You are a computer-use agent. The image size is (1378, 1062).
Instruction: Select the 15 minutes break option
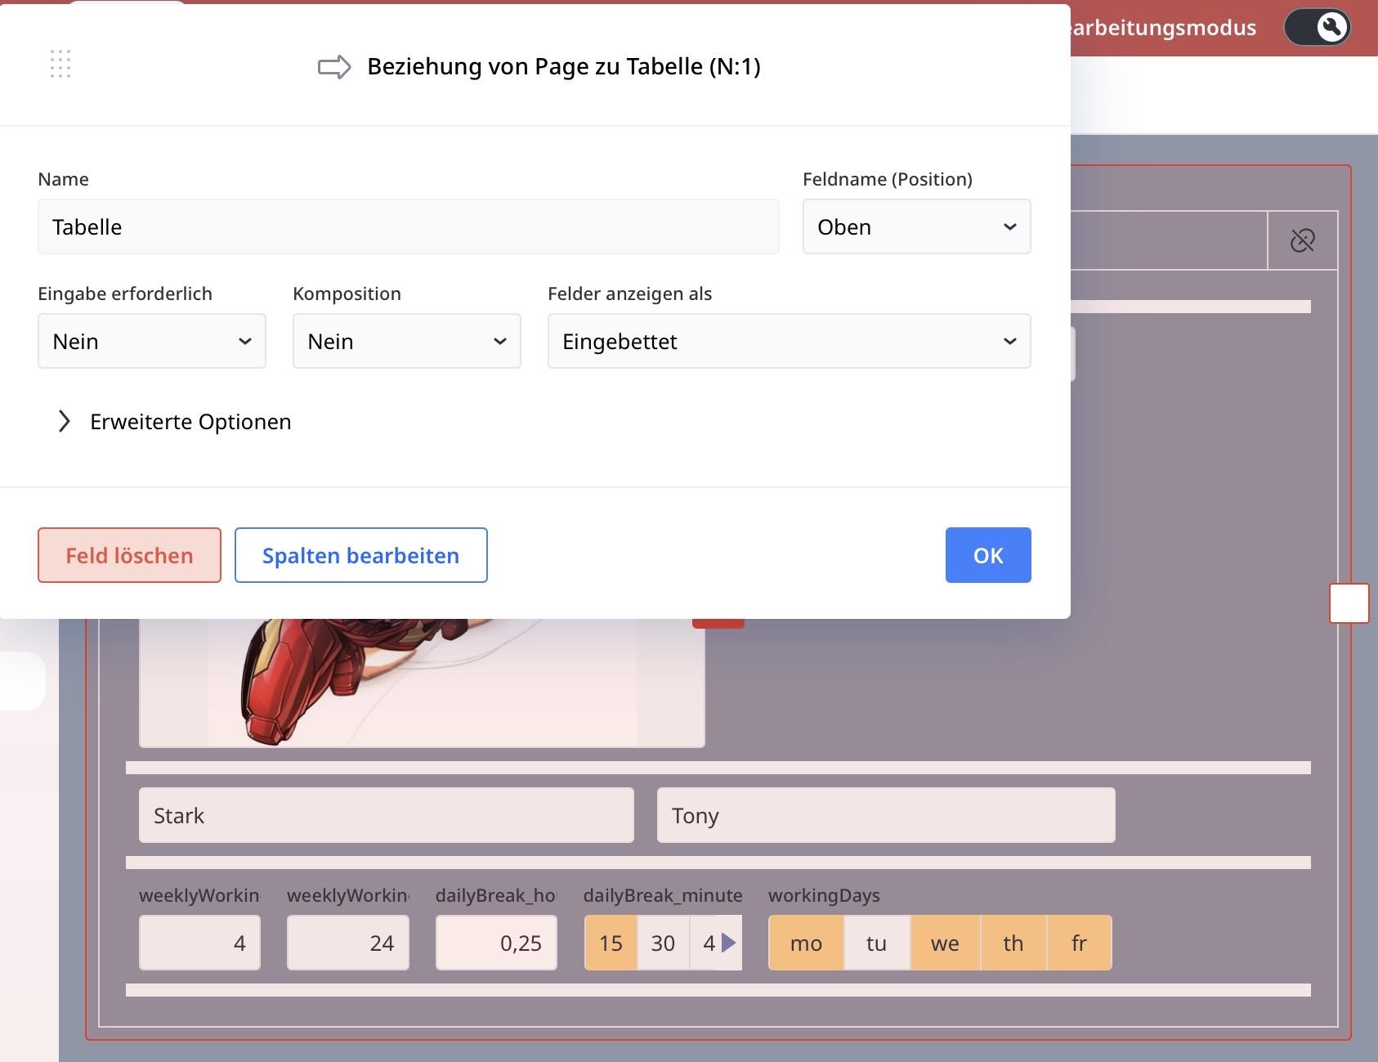coord(611,943)
